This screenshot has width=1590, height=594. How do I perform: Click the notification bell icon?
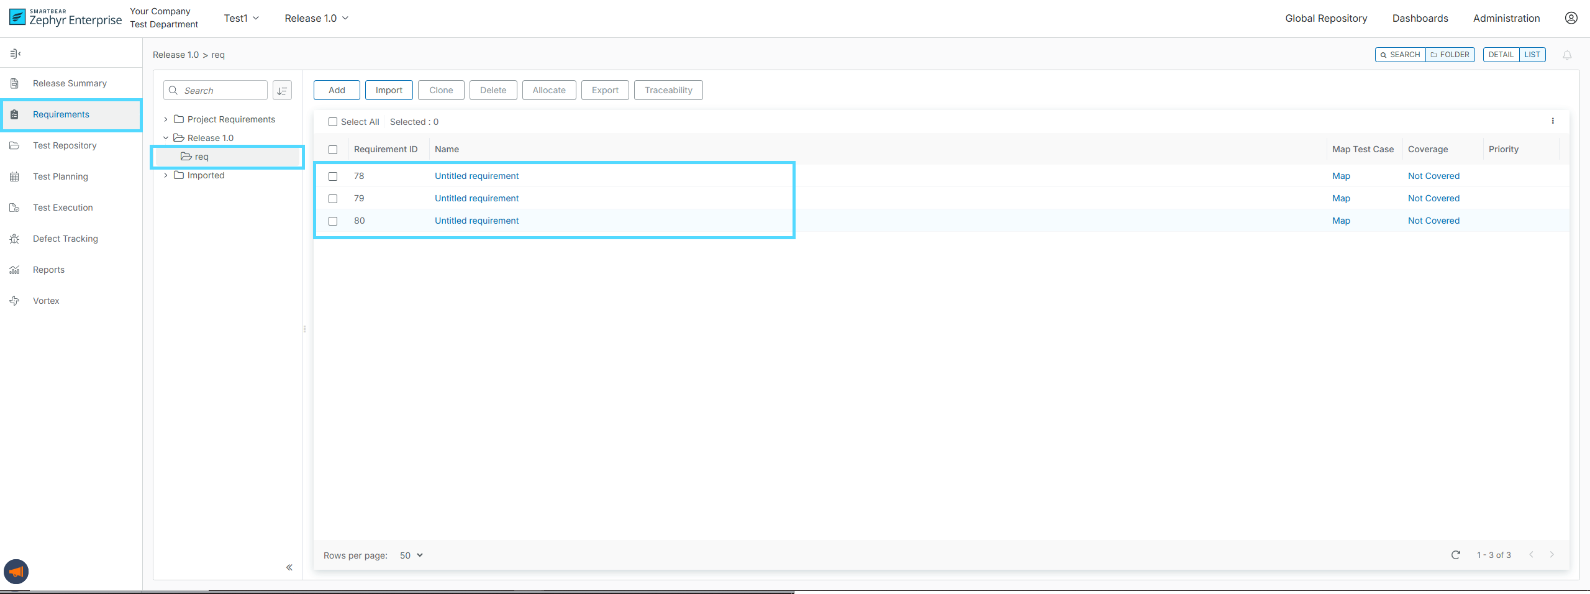(1567, 55)
